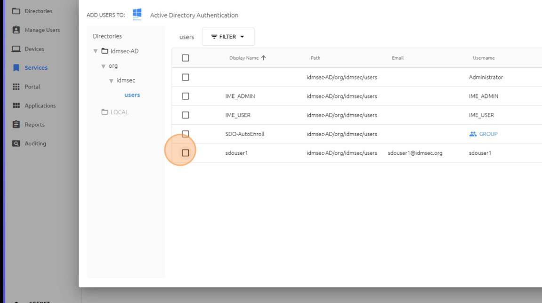Click the idmsec-AD folder icon
This screenshot has width=542, height=303.
click(x=105, y=51)
